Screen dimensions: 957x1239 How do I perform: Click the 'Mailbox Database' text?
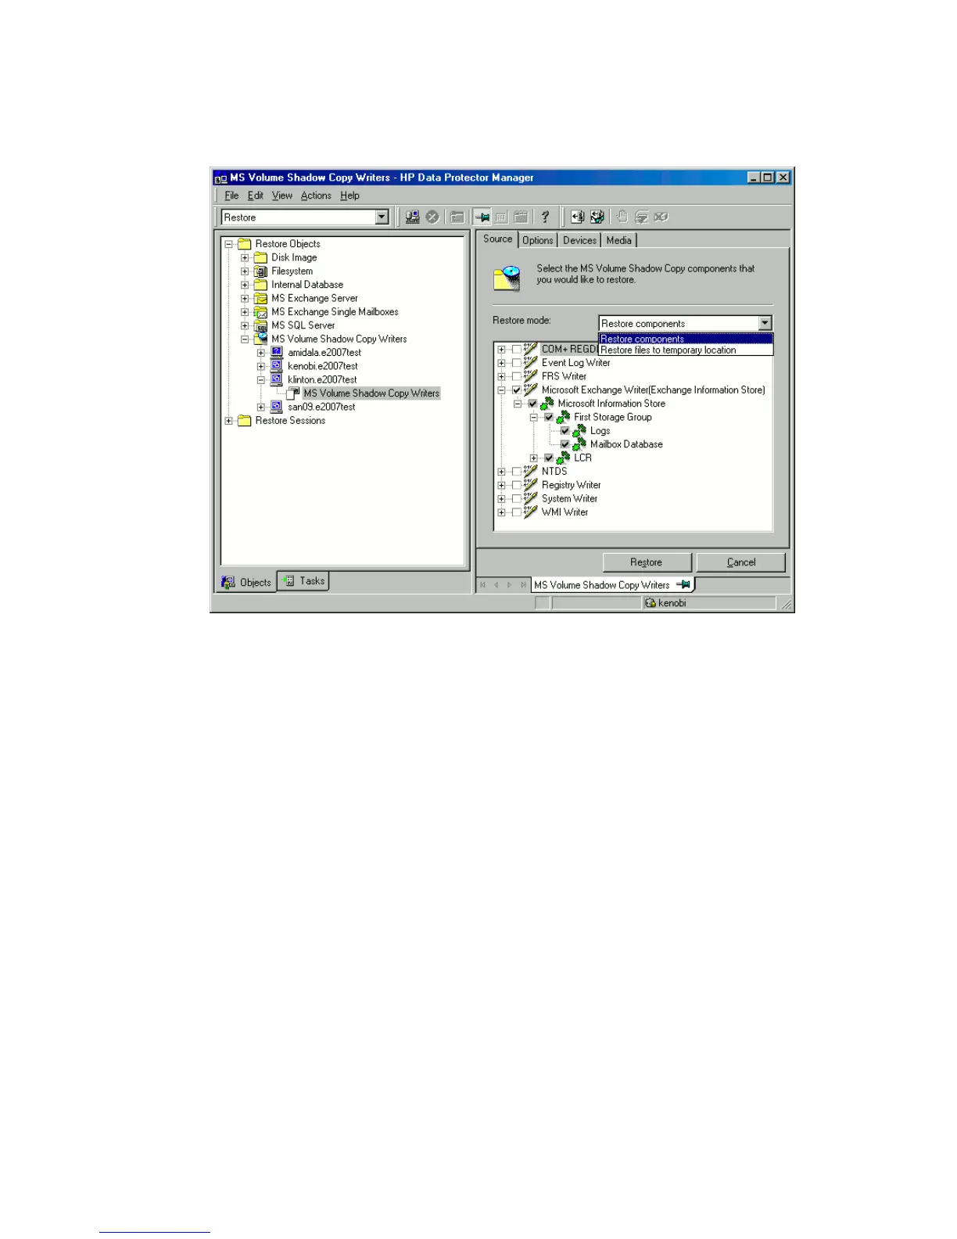[626, 444]
